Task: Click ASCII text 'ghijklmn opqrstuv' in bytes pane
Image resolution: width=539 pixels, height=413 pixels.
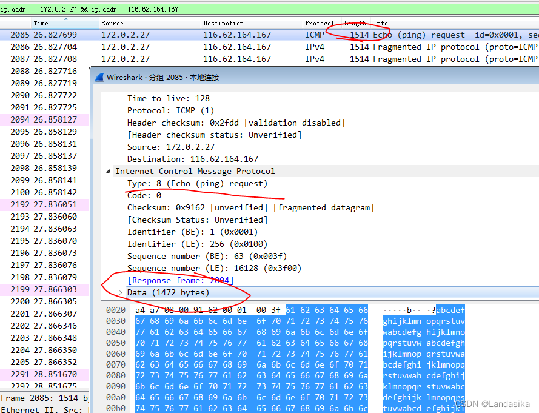Action: 423,321
